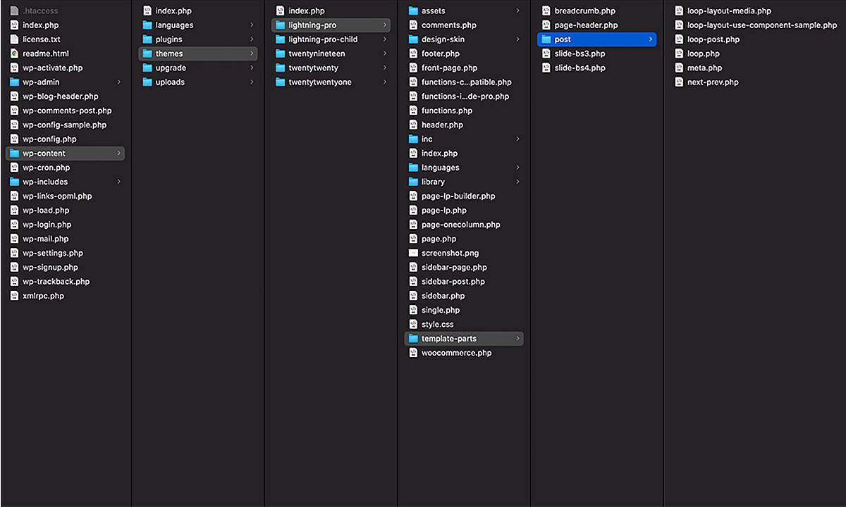
Task: Select the .htaccess file name
Action: pos(40,11)
